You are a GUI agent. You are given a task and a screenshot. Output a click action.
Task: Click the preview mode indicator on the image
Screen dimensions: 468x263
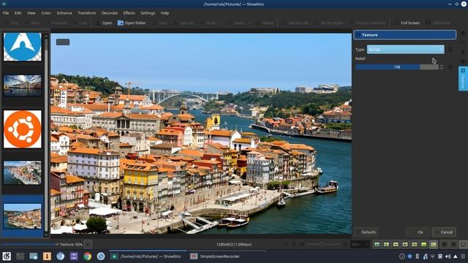[63, 42]
